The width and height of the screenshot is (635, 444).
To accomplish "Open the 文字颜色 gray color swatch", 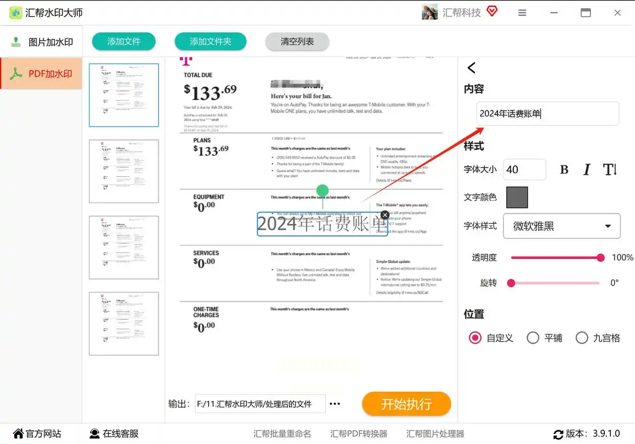I will (x=517, y=197).
